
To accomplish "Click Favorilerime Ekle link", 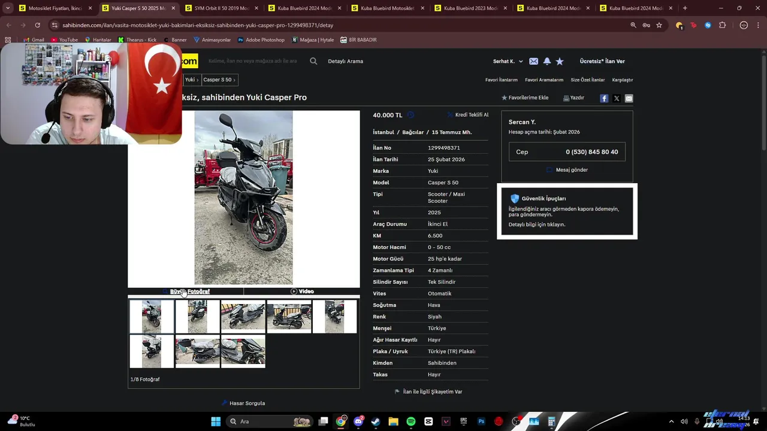I will pyautogui.click(x=525, y=98).
